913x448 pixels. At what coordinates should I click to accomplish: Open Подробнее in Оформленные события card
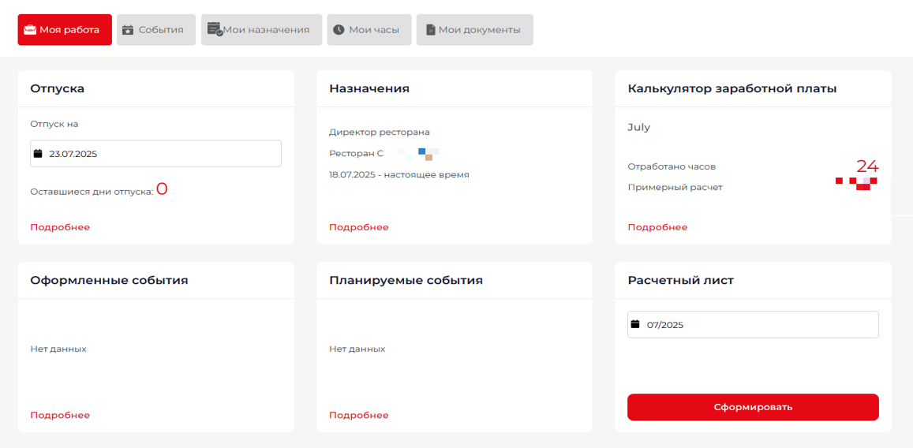(60, 415)
